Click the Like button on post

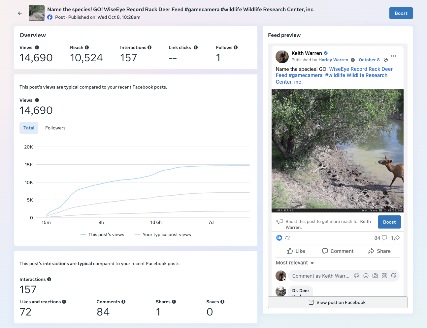click(x=296, y=251)
